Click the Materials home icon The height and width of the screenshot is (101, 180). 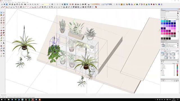[x=165, y=19]
